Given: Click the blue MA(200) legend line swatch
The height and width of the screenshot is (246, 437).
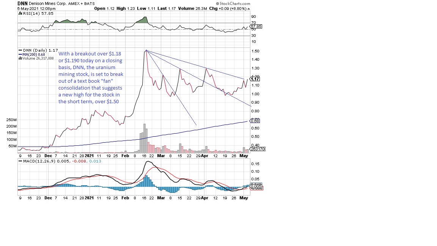Looking at the screenshot, I should [20, 54].
